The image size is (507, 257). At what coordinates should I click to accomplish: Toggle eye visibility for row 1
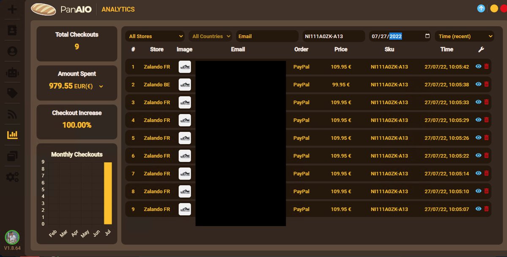478,67
